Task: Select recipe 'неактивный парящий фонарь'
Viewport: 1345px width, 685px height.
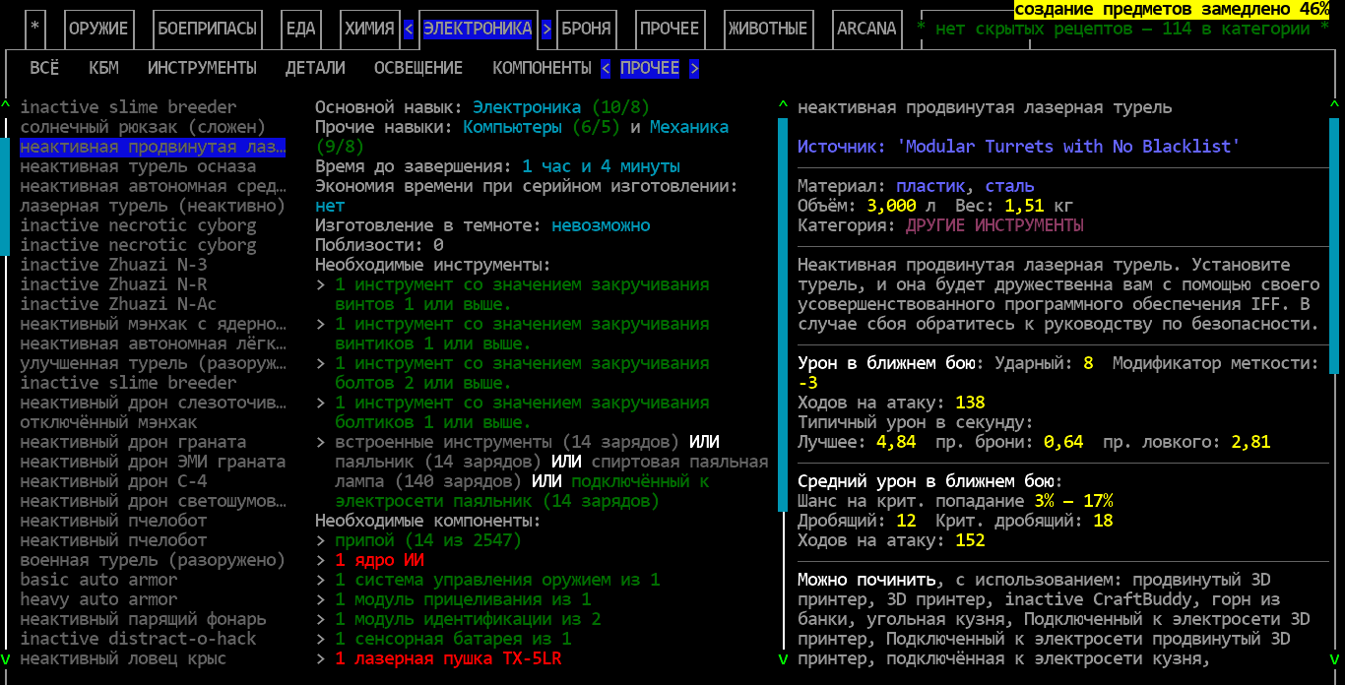Action: [143, 619]
